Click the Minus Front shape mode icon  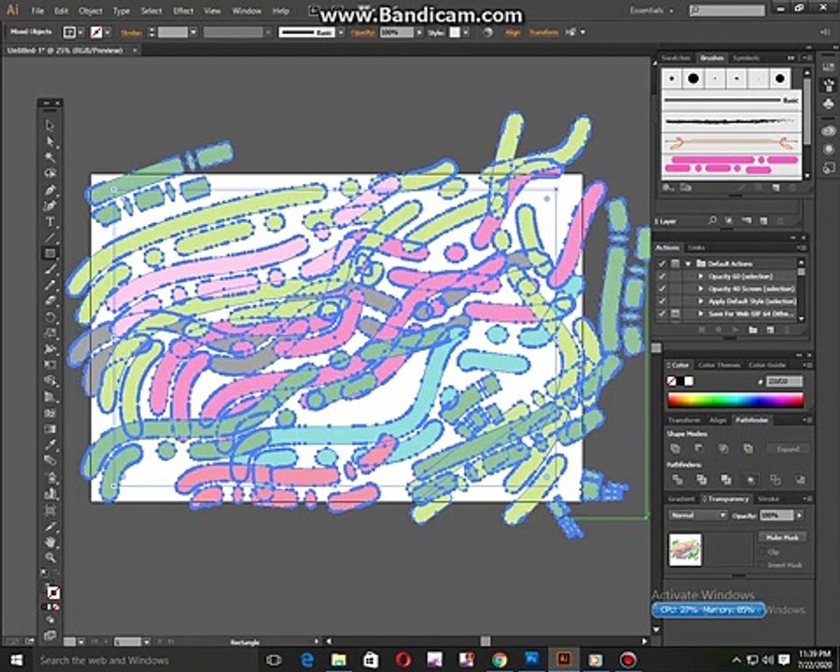(699, 449)
